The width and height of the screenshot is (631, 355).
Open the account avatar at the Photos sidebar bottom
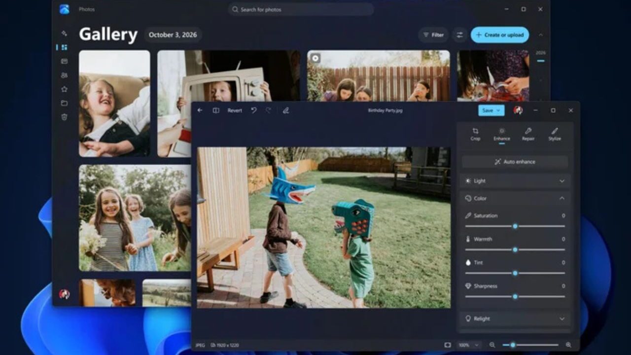(64, 294)
